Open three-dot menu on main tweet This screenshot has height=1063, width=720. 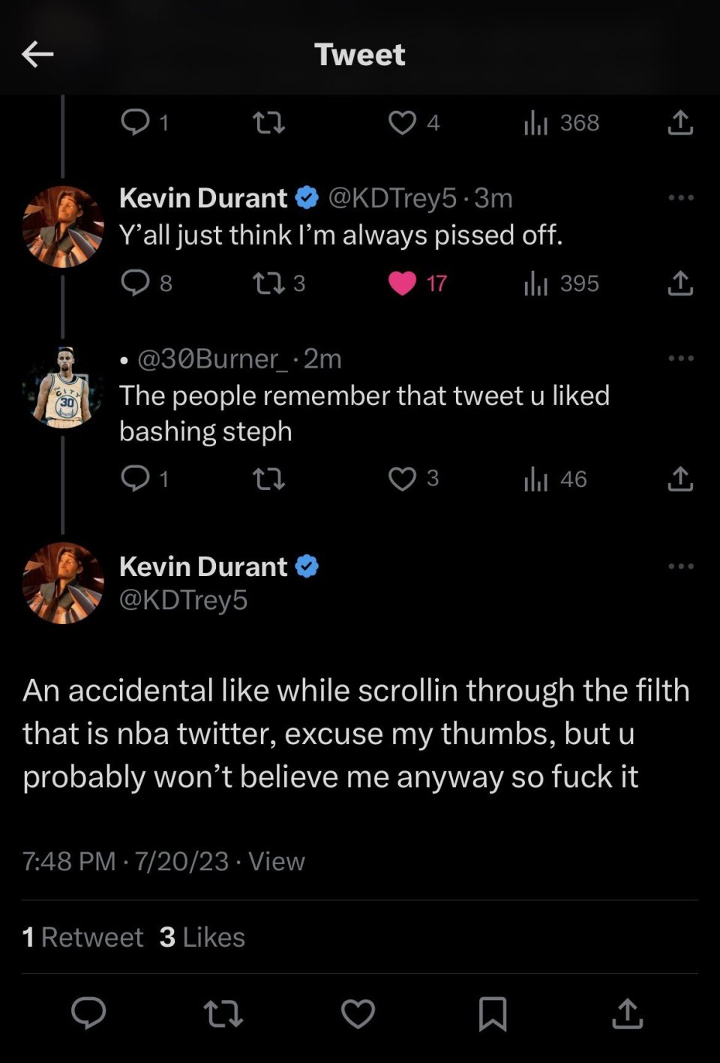click(x=680, y=566)
